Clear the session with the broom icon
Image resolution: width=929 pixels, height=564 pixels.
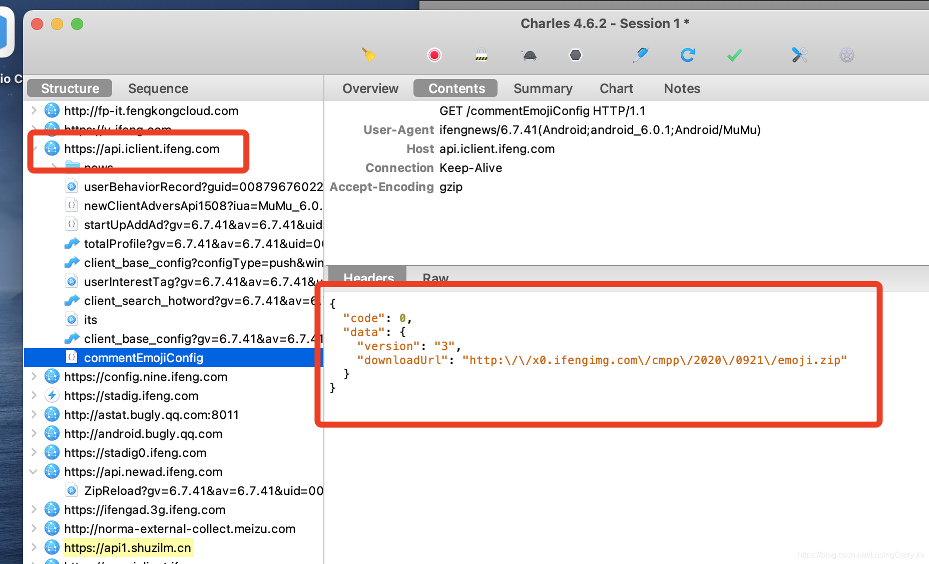(x=369, y=54)
